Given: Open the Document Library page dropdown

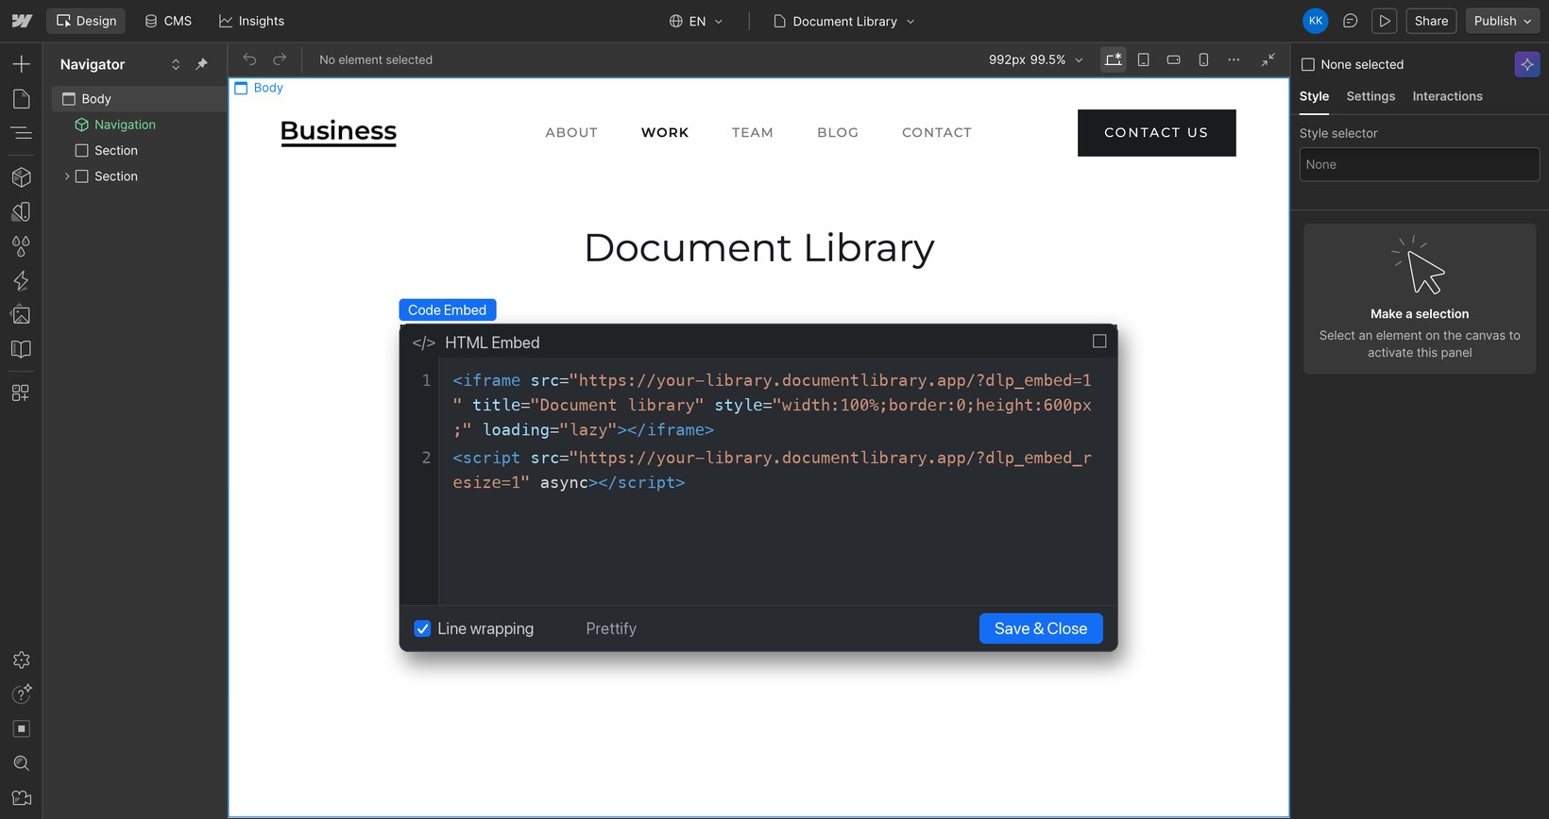Looking at the screenshot, I should coord(844,21).
